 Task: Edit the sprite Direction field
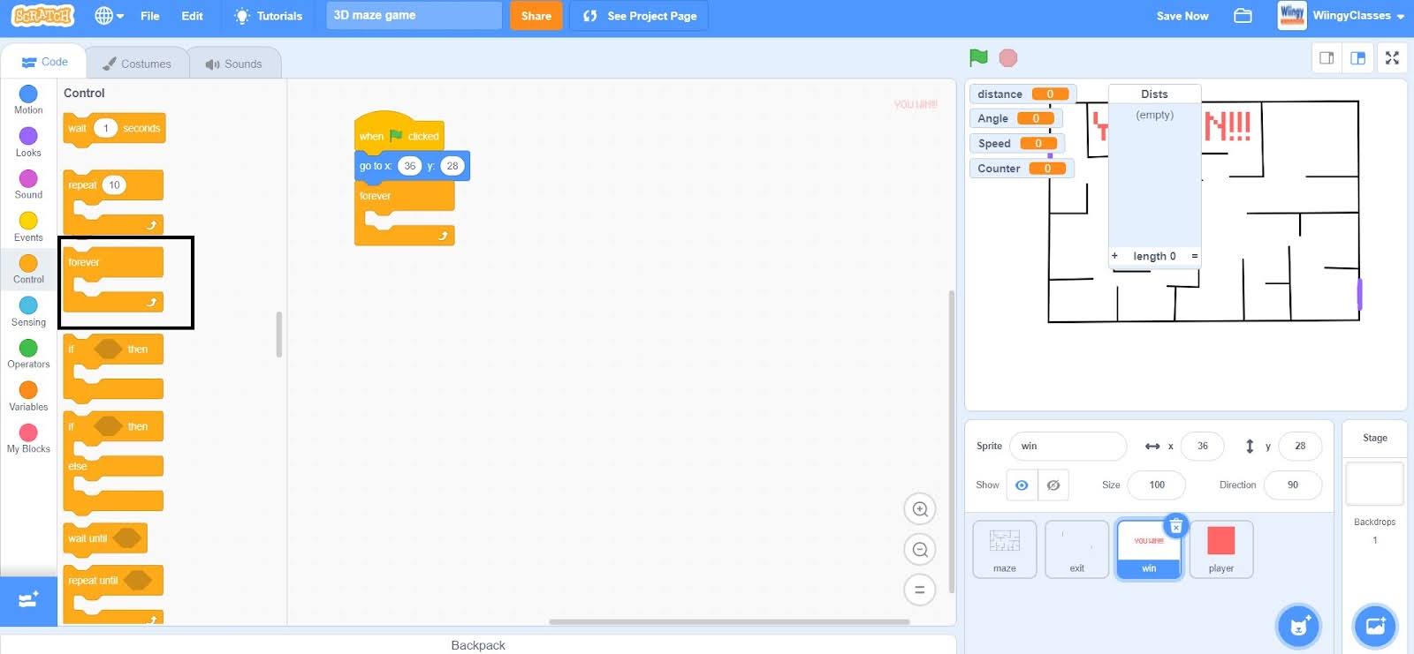click(1293, 485)
